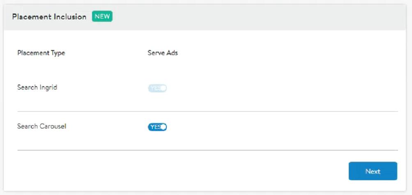Click the YES text inside Search Carousel switch
Viewport: 412px width, 195px height.
(155, 127)
